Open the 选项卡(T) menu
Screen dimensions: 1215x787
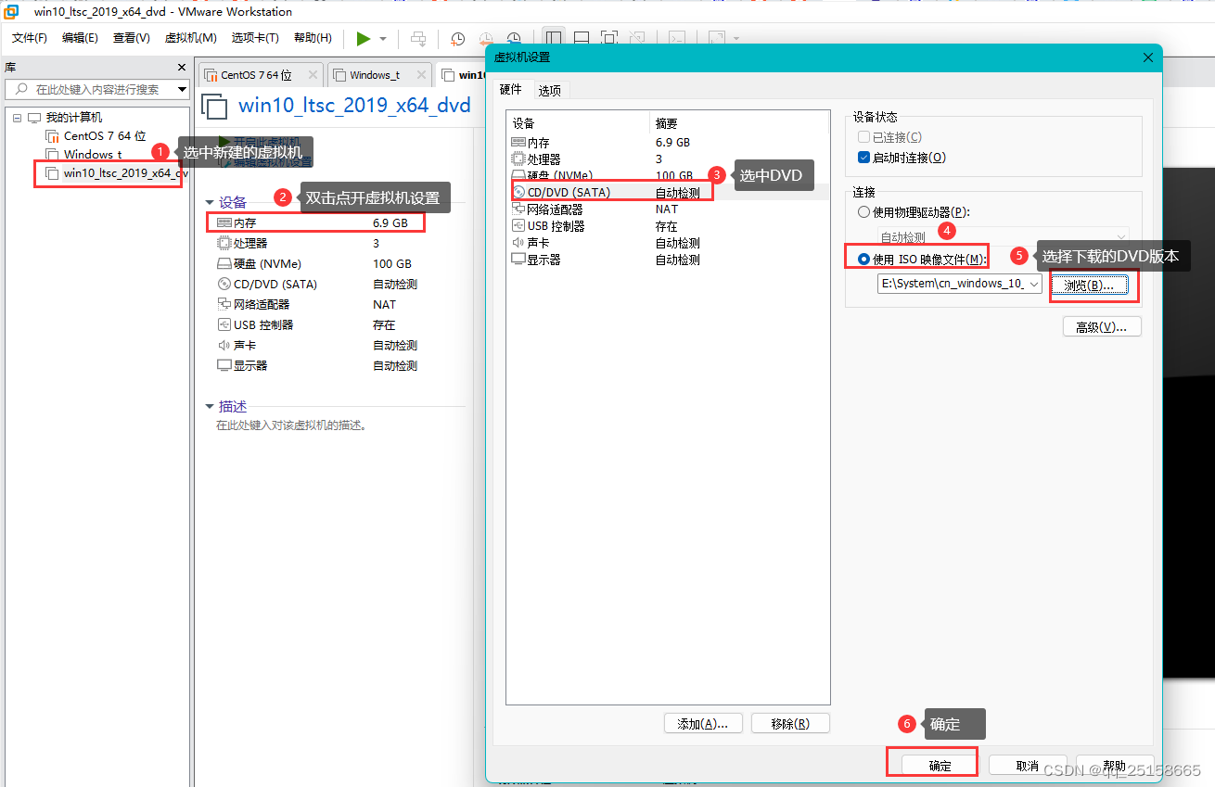[255, 38]
